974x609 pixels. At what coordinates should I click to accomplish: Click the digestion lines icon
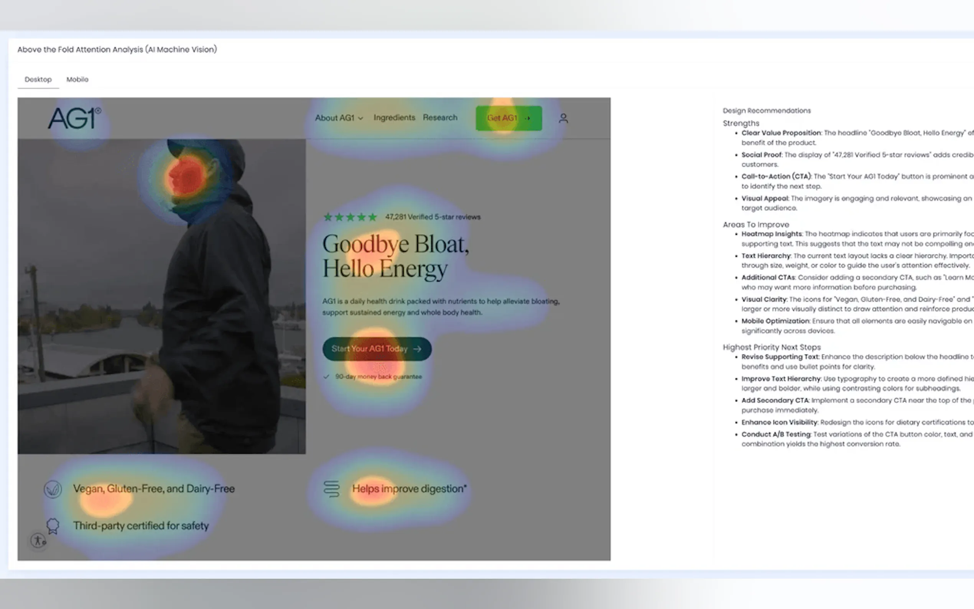(331, 489)
